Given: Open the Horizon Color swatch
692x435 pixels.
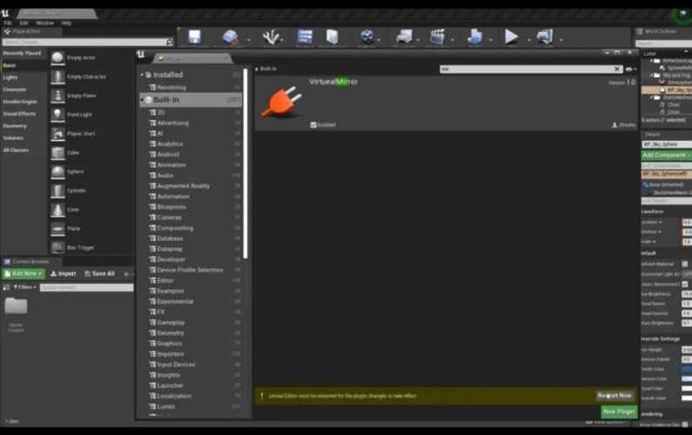Looking at the screenshot, I should [x=687, y=379].
